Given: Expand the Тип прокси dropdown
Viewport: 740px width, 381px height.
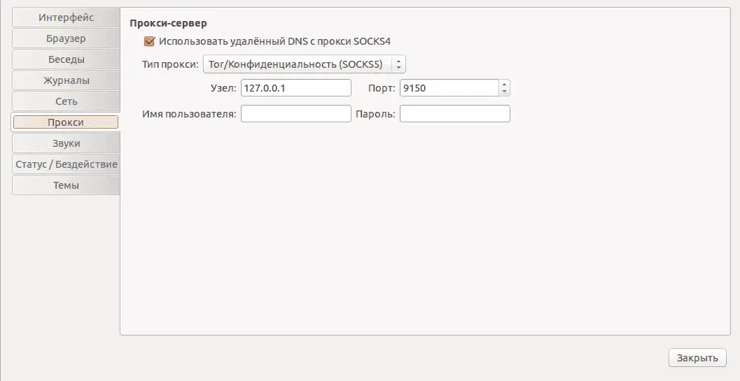Looking at the screenshot, I should 304,64.
